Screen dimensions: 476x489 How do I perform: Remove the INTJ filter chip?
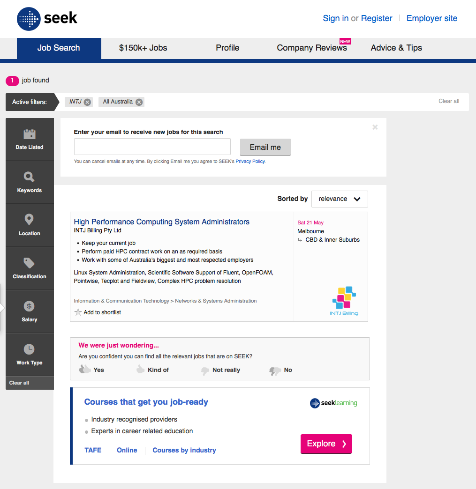(x=87, y=102)
